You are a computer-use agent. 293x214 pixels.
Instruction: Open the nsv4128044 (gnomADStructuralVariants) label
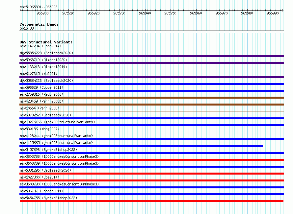click(x=56, y=136)
